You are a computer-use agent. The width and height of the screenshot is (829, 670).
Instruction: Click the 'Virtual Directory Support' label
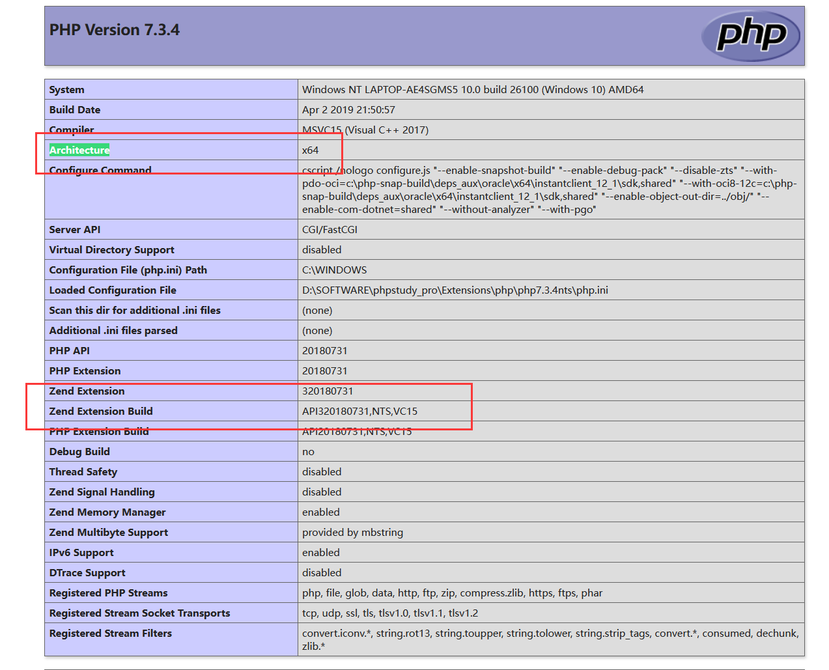click(112, 250)
